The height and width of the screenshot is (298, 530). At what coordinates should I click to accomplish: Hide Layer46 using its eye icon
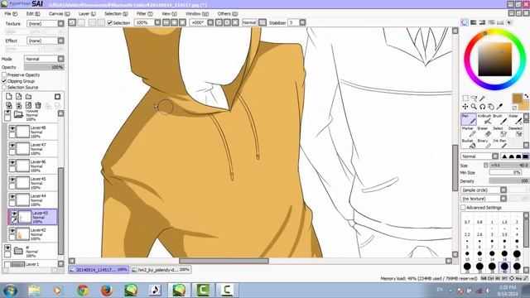[12, 162]
